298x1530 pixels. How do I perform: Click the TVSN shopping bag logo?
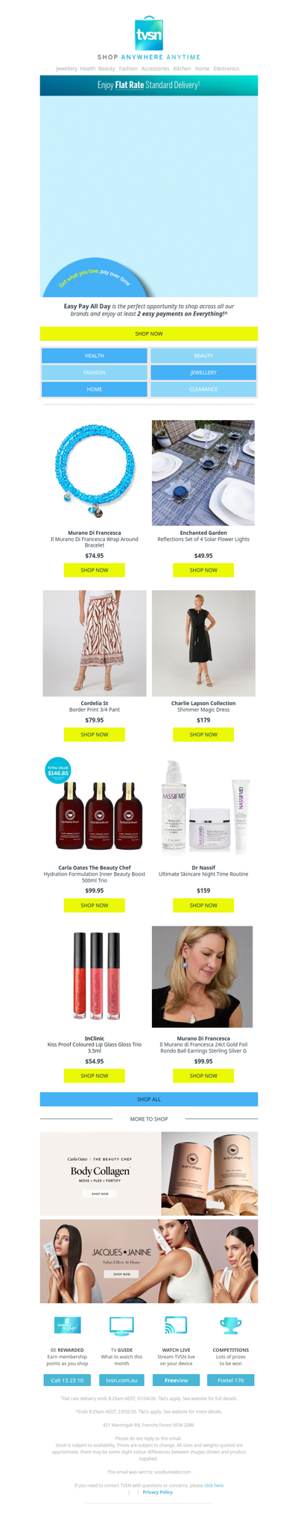point(149,33)
